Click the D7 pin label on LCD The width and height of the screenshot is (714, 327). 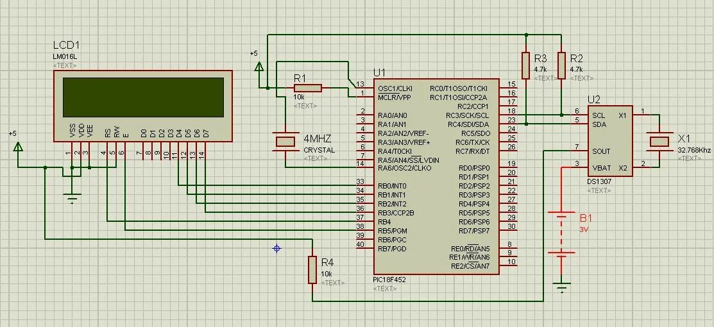tap(206, 133)
